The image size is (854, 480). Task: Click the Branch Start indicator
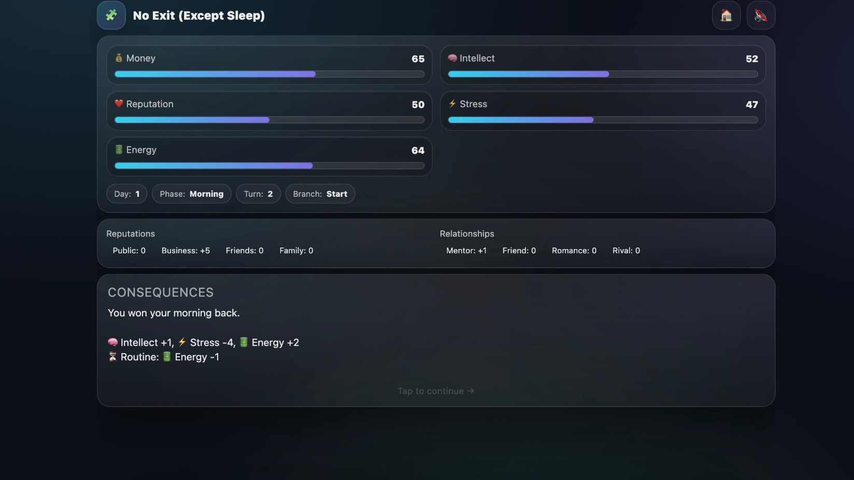pyautogui.click(x=320, y=194)
